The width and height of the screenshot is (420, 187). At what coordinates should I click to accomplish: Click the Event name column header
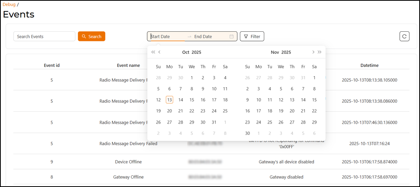(x=128, y=65)
